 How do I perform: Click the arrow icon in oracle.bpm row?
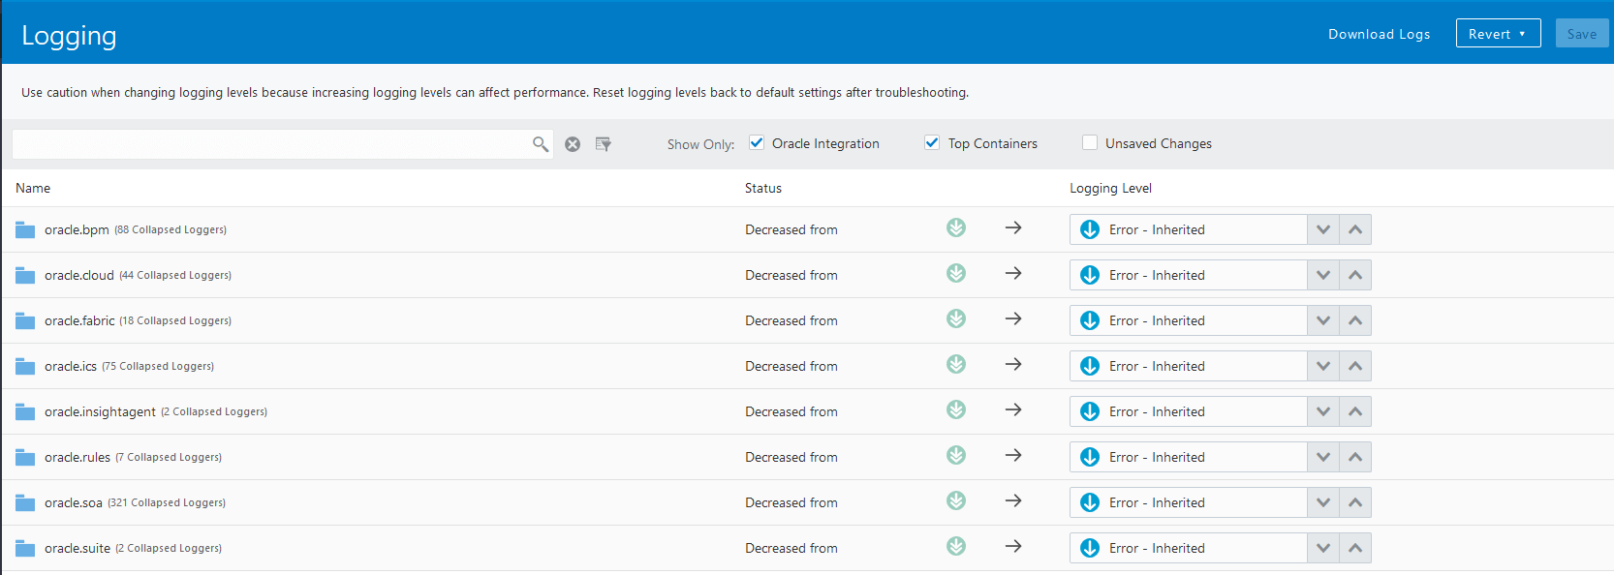pos(1013,227)
